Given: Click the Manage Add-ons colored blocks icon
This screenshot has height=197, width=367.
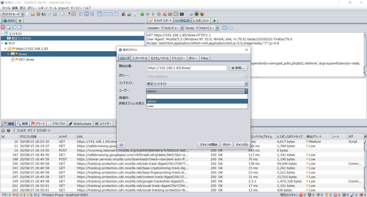Looking at the screenshot, I should pos(124,14).
